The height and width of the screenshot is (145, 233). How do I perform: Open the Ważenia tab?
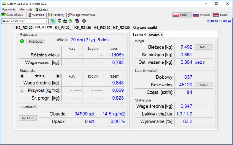[x=36, y=15]
